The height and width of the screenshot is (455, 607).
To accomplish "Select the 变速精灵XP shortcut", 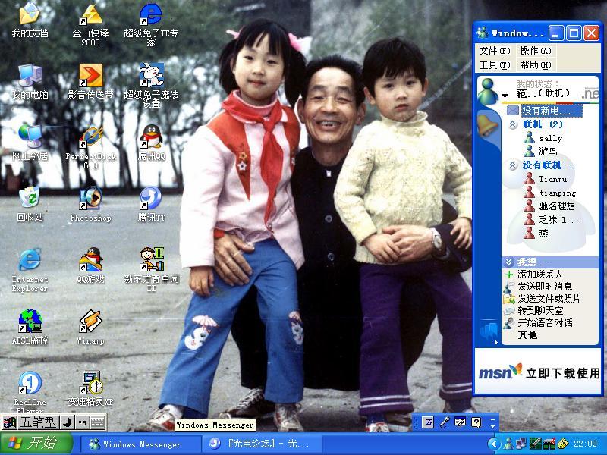I will [x=90, y=388].
